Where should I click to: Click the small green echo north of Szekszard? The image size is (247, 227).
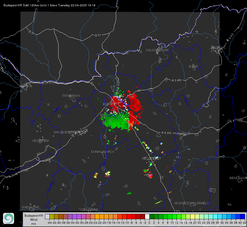(x=129, y=193)
